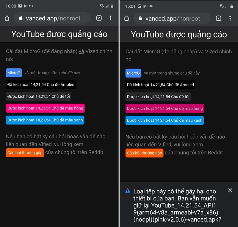
Task: Click the underlined 'và' link in right screenshot
Action: (201, 52)
